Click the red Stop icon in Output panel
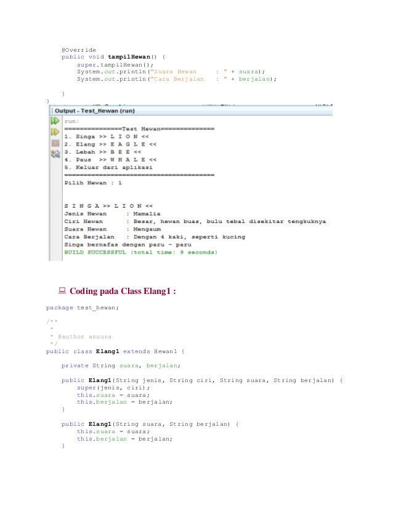This screenshot has width=393, height=509. 55,143
